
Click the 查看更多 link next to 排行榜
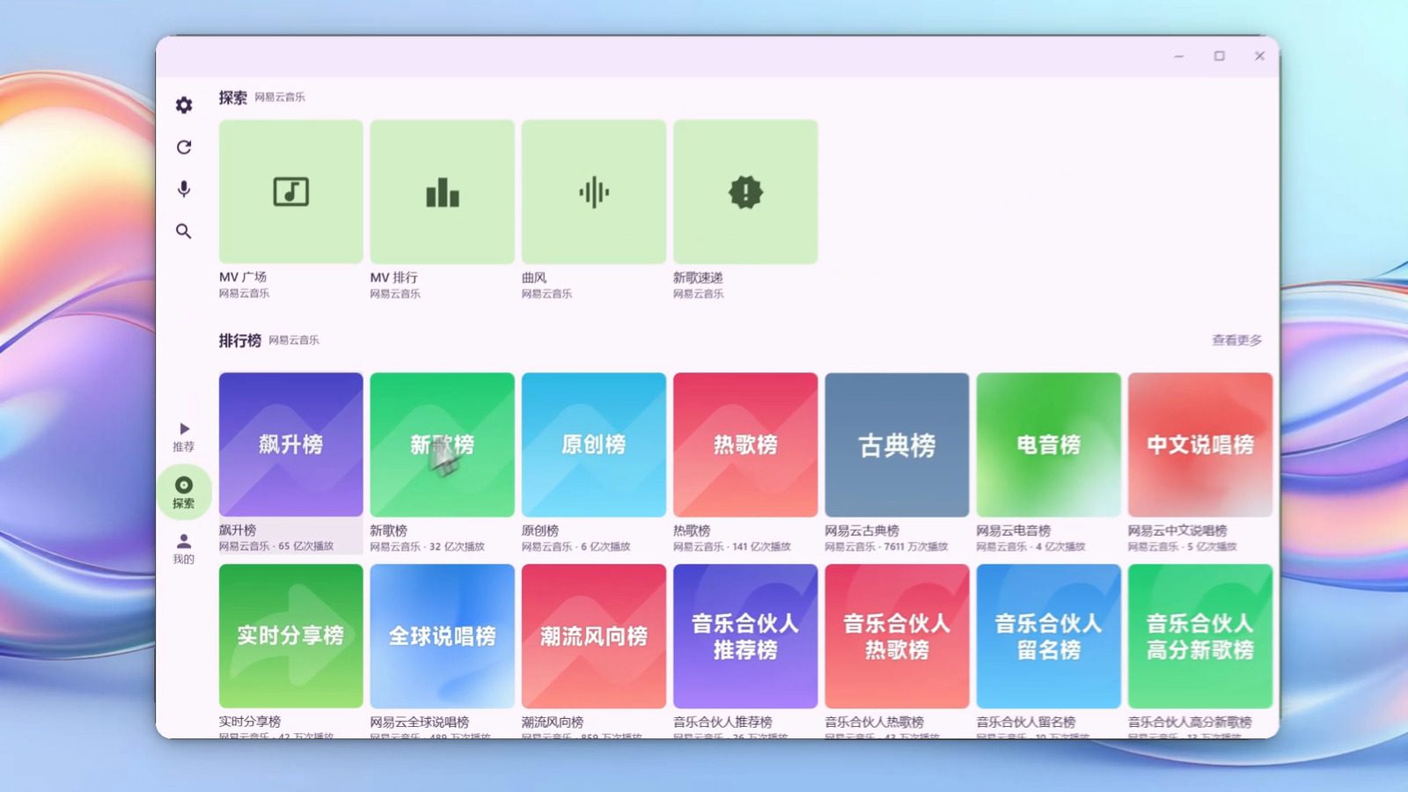point(1236,340)
